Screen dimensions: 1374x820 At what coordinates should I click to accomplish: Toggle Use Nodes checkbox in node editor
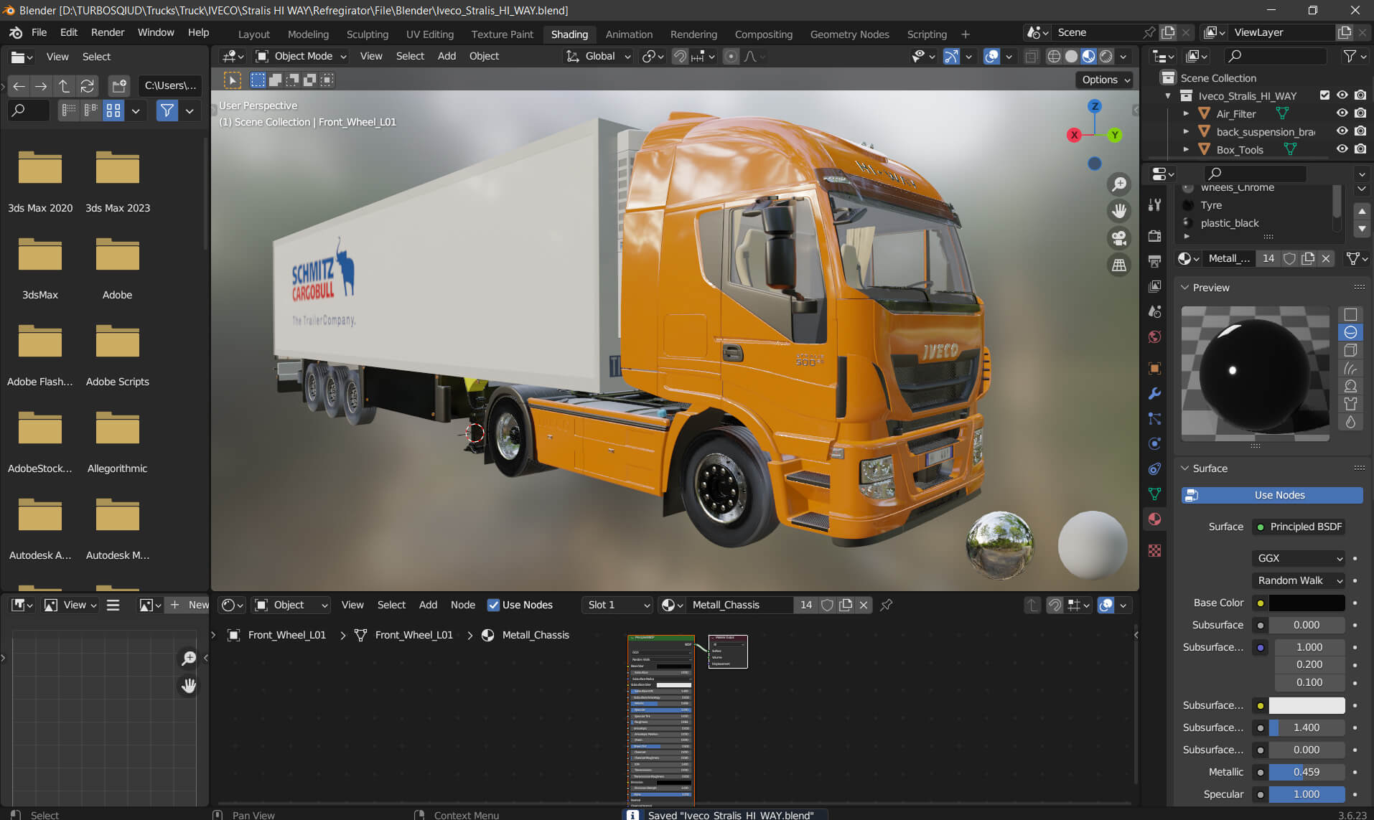(x=493, y=605)
